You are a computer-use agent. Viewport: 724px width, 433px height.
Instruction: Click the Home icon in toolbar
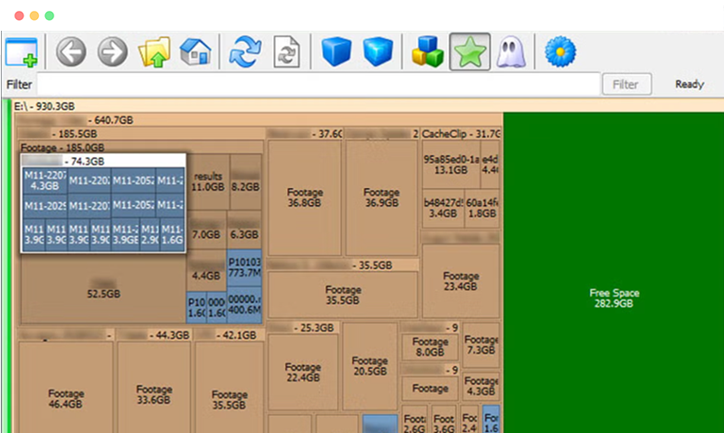coord(195,52)
